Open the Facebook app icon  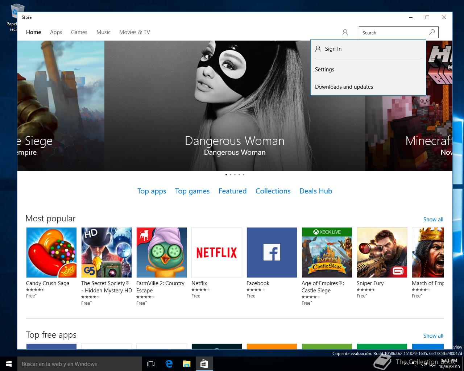tap(272, 253)
